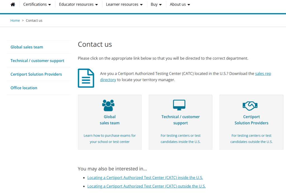Viewport: 286px width, 195px height.
Task: Go to Home via the breadcrumb link
Action: (15, 20)
